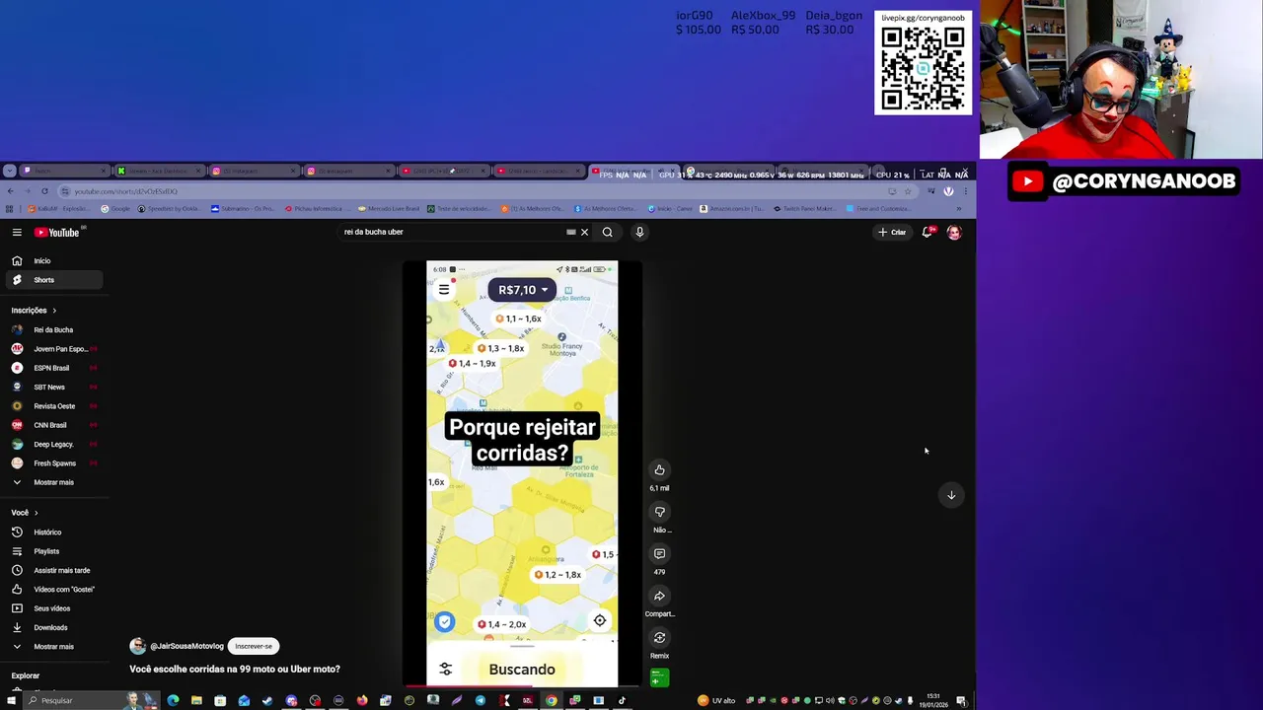The height and width of the screenshot is (710, 1263).
Task: Dislike the Short with thumbs down
Action: click(659, 512)
